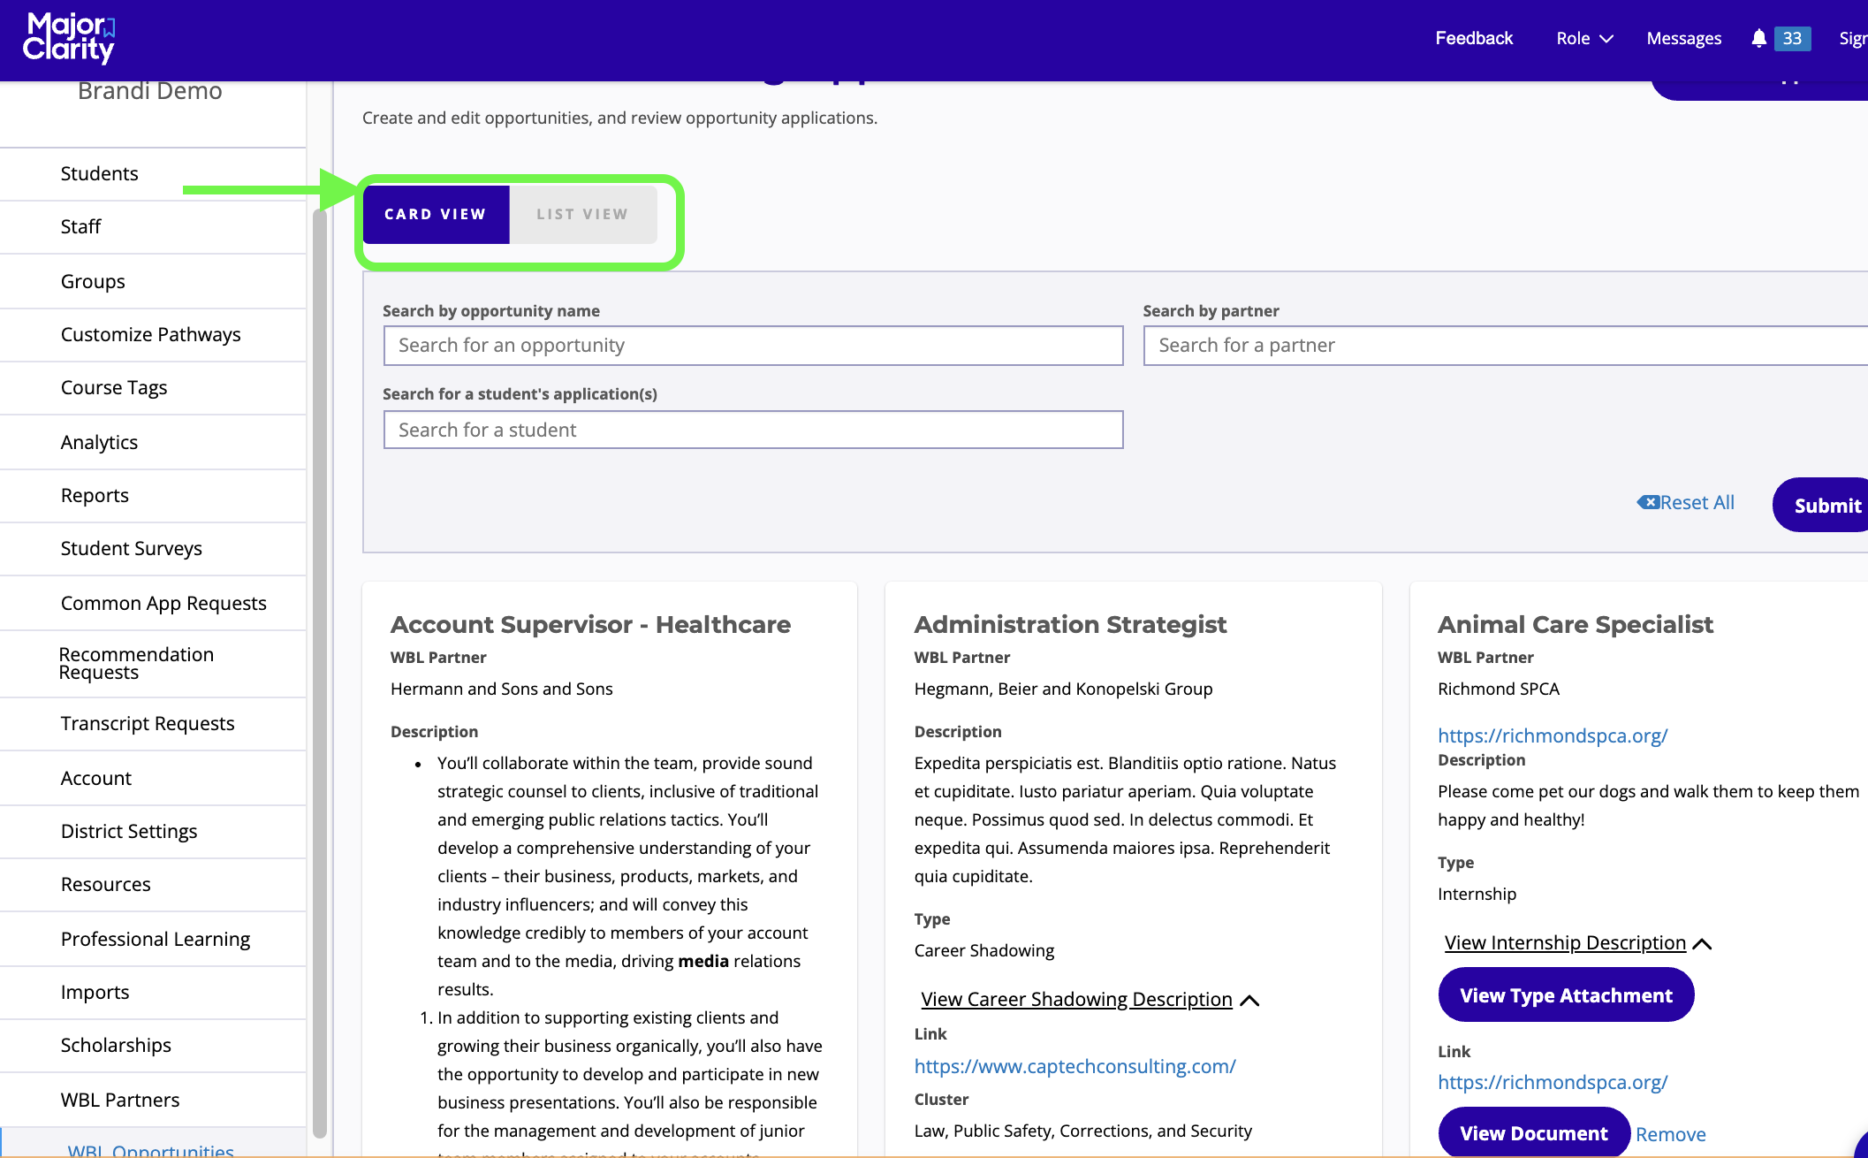The width and height of the screenshot is (1868, 1158).
Task: Click the Submit button
Action: coord(1826,506)
